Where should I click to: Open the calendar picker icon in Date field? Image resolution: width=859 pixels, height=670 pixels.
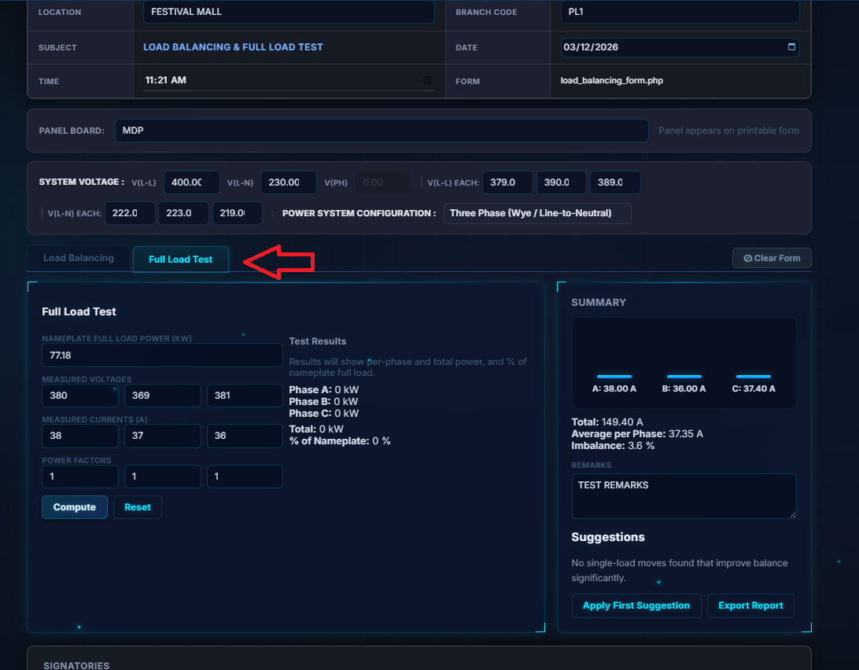click(791, 47)
